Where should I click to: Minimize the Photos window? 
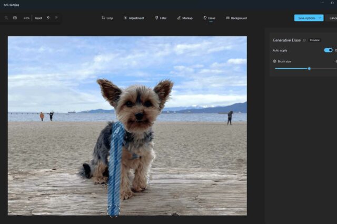click(x=323, y=3)
